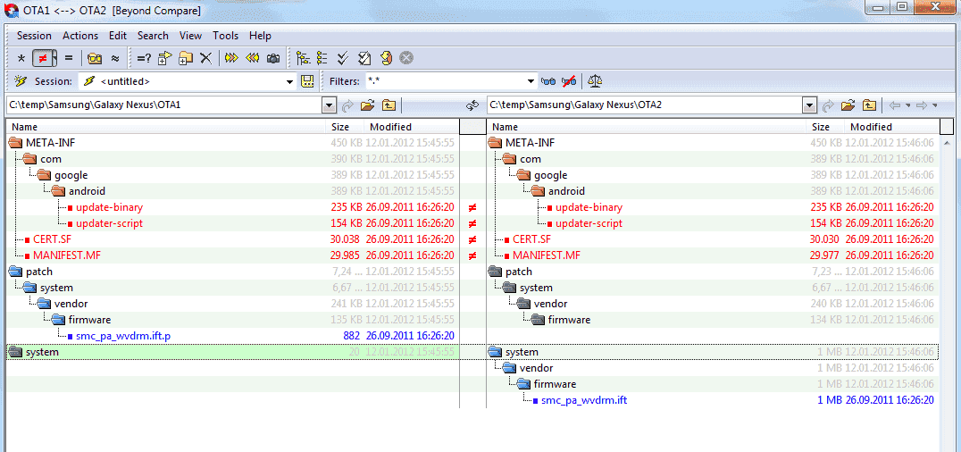This screenshot has height=452, width=961.
Task: Click the Compare Contents (=?) icon
Action: pos(144,58)
